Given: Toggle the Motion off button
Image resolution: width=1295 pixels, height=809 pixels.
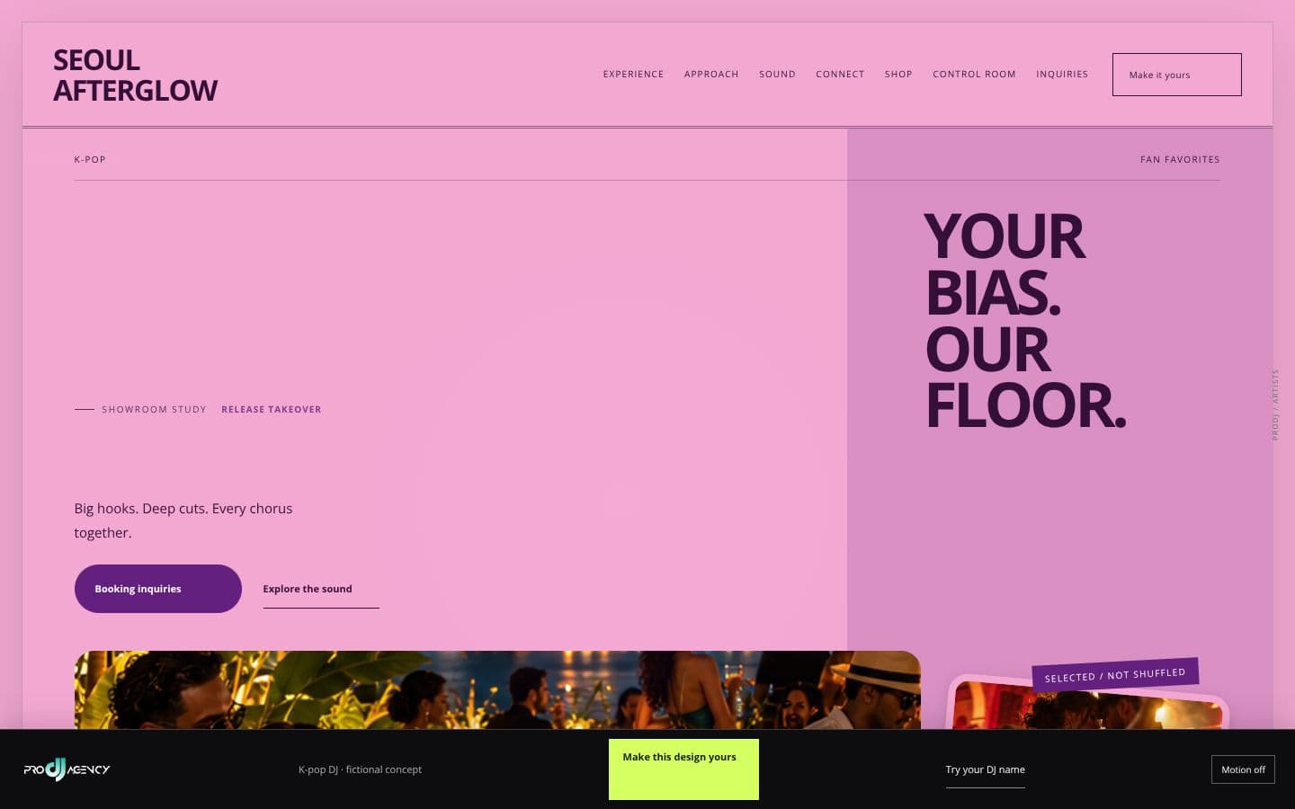Looking at the screenshot, I should click(x=1243, y=769).
